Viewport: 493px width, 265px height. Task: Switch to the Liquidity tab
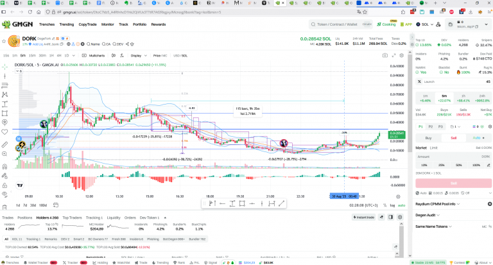coord(114,218)
